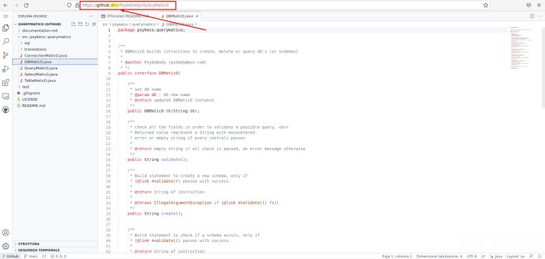The image size is (545, 259).
Task: Click the GitHub remote indicator in status bar
Action: pyautogui.click(x=10, y=256)
